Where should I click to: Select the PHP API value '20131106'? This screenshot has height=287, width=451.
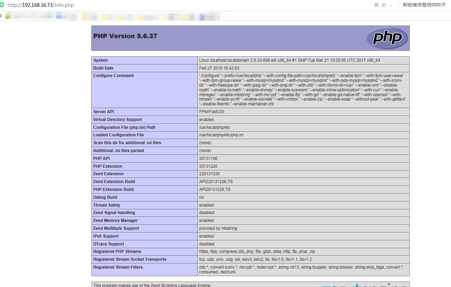click(x=208, y=158)
